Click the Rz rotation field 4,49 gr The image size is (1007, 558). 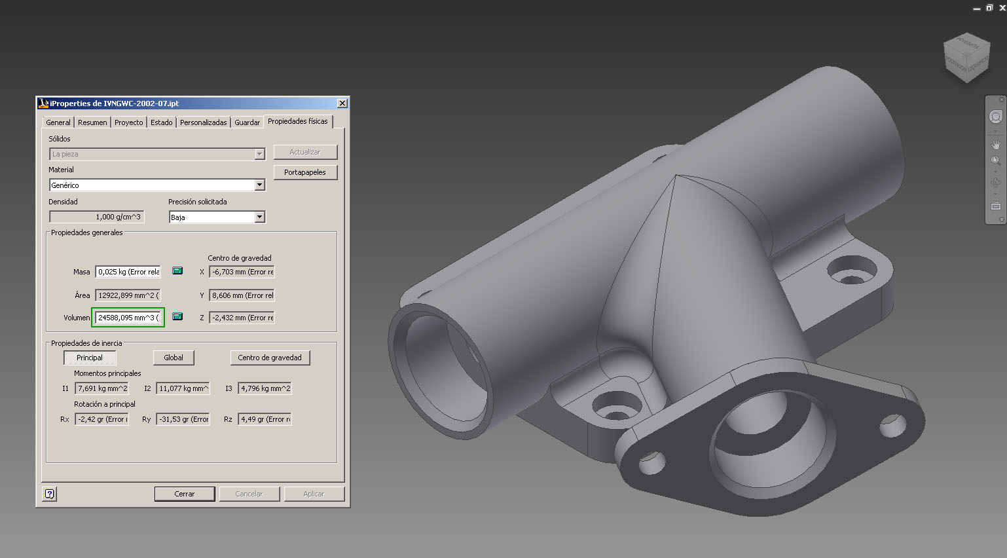[265, 419]
